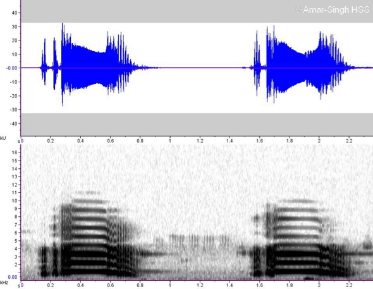Click the kU unit label
373x289 pixels.
(x=3, y=138)
